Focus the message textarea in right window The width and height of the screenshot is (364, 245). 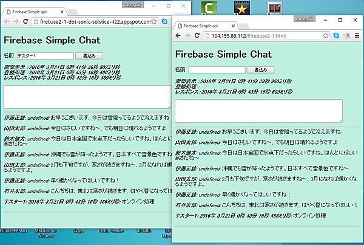[258, 111]
